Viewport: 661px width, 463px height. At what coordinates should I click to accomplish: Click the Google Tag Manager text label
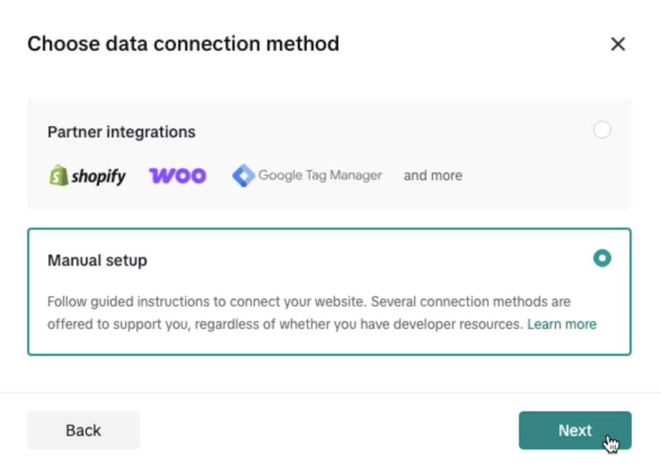pyautogui.click(x=320, y=176)
